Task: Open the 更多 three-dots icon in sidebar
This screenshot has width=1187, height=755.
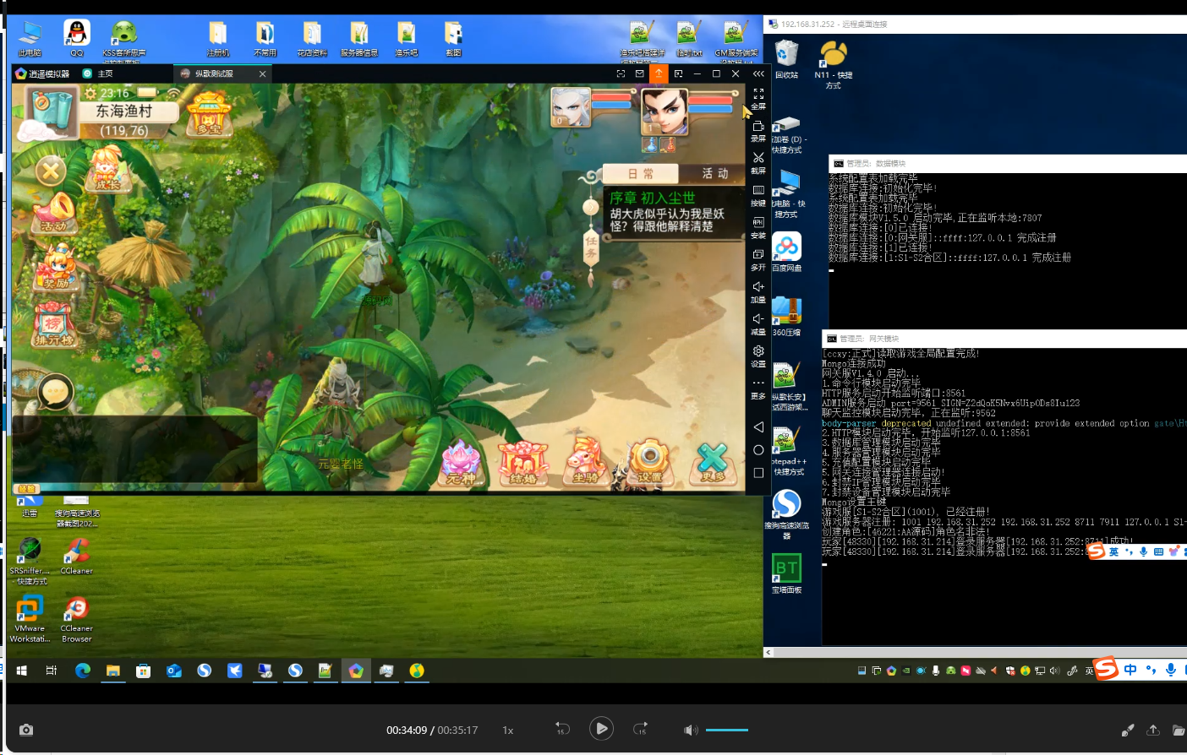Action: tap(758, 388)
